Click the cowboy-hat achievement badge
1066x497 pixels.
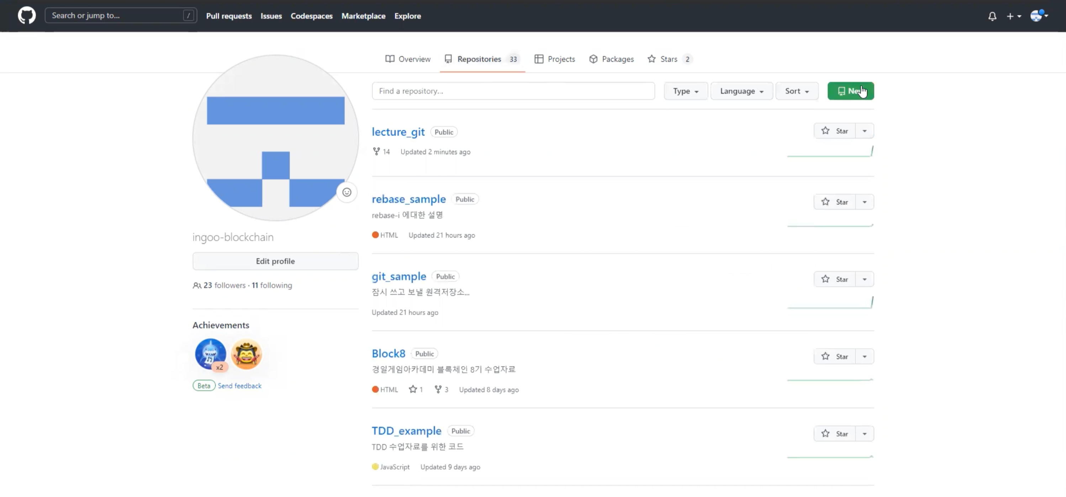coord(247,354)
